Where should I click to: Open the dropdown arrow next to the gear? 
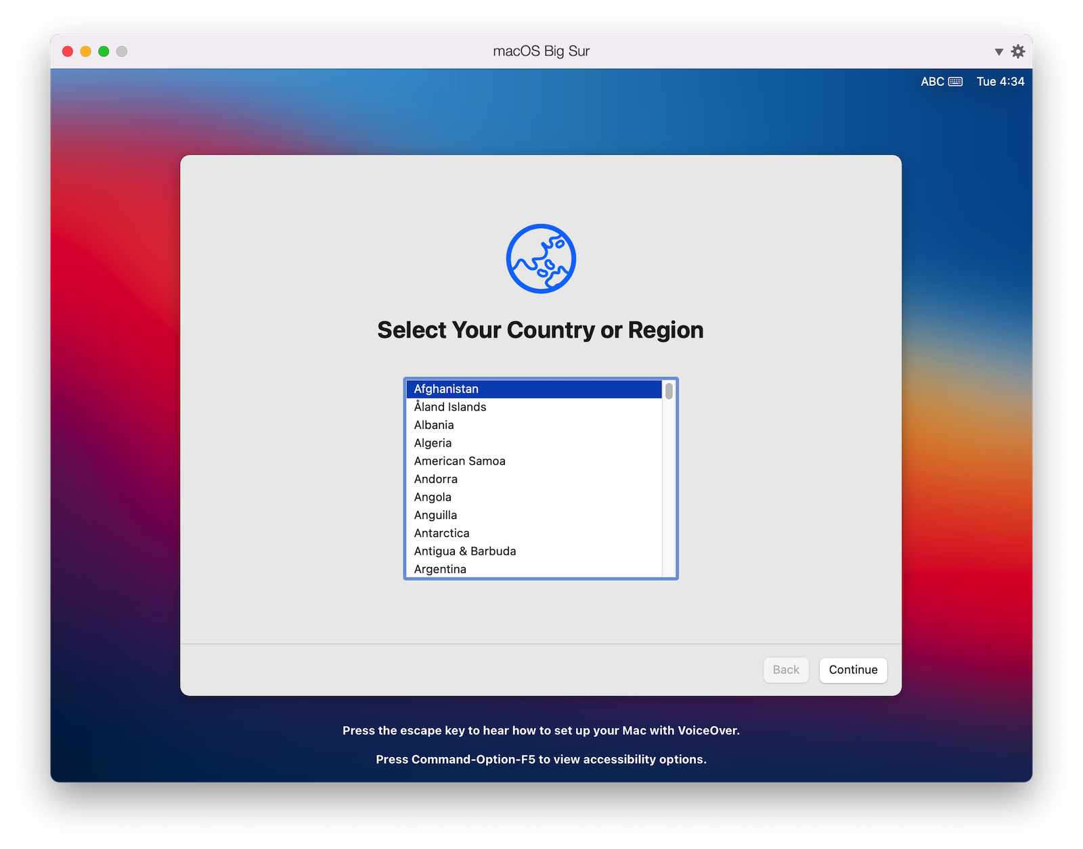(998, 51)
